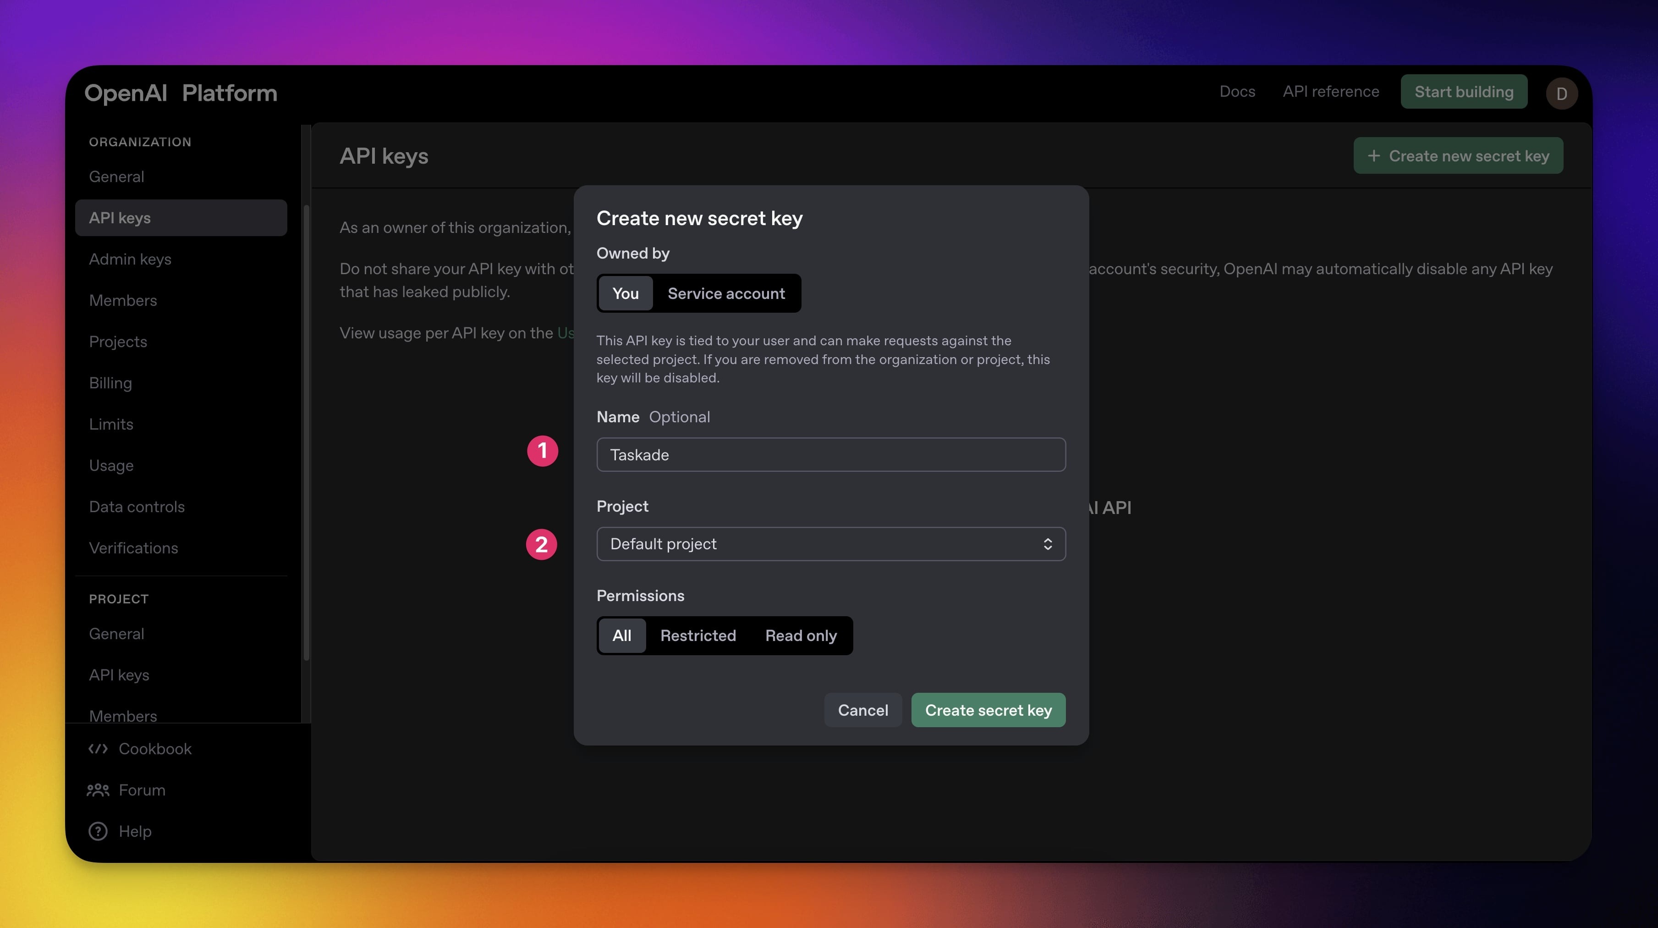Click the Project selector chevron arrows
The width and height of the screenshot is (1658, 928).
(x=1047, y=543)
